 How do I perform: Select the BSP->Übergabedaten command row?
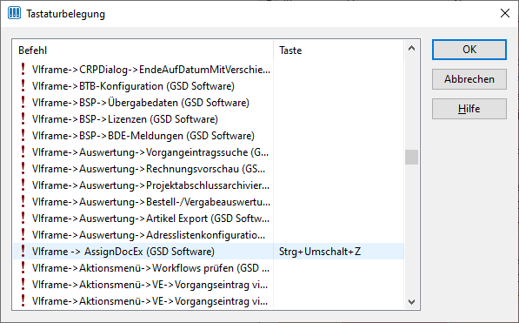pyautogui.click(x=209, y=103)
